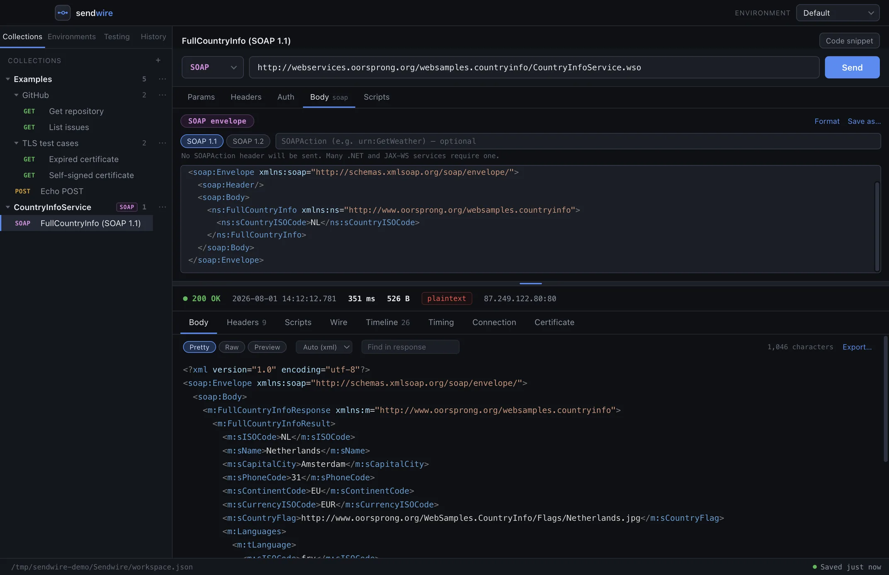Open the Get repository request
Screen dimensions: 889x575
click(x=76, y=111)
